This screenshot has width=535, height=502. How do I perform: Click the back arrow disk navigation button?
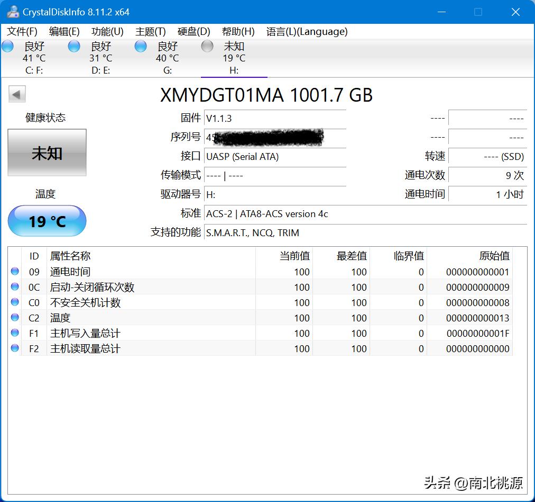click(16, 95)
